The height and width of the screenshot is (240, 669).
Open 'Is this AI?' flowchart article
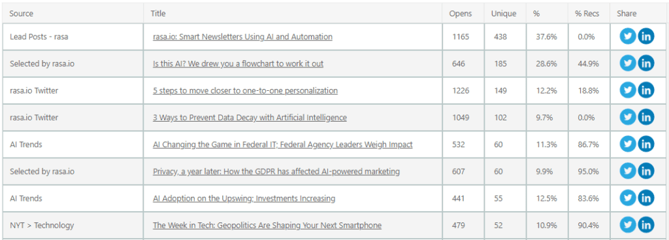point(238,63)
